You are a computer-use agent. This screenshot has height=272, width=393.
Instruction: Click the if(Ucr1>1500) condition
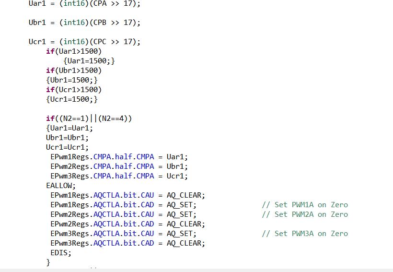pos(74,90)
